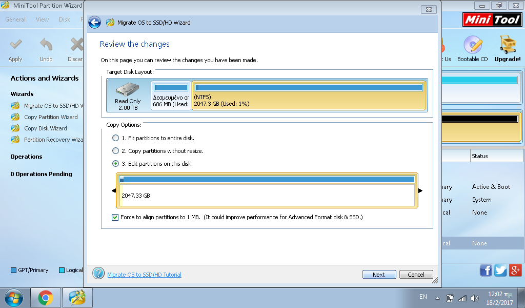Select the 686 MB reserved partition
The height and width of the screenshot is (308, 525).
tap(171, 95)
